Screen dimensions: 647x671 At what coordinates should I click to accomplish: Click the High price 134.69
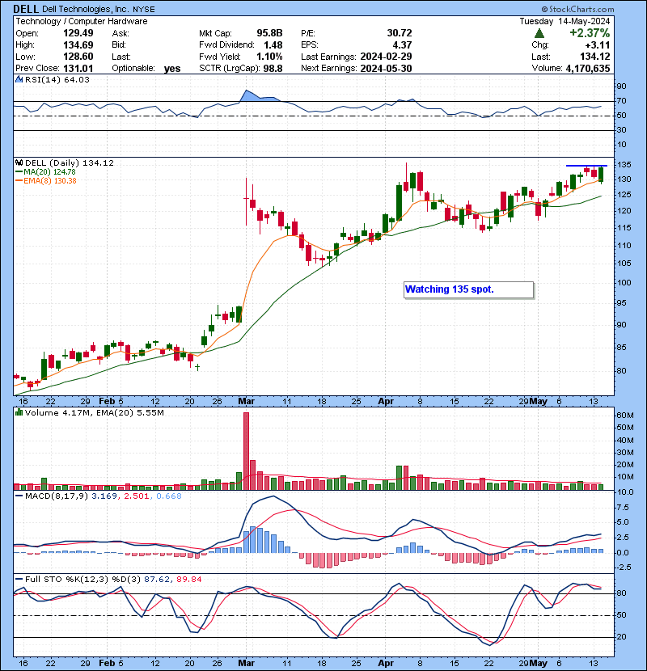[78, 45]
